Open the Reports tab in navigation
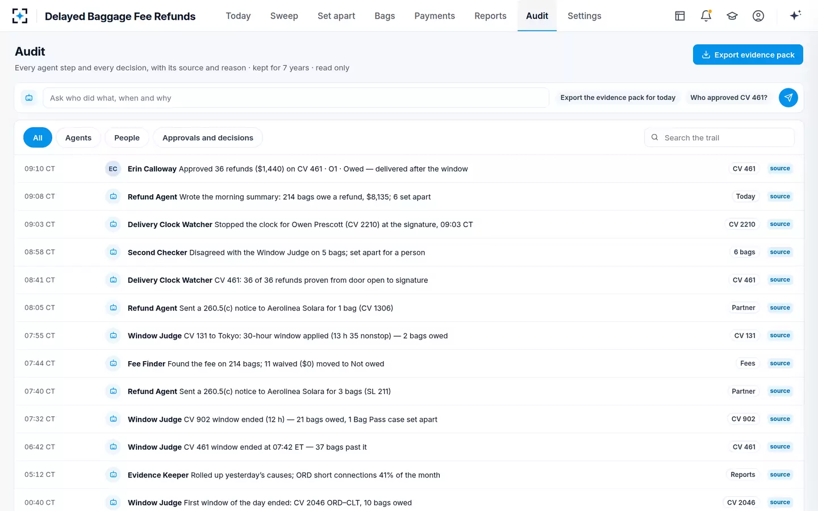This screenshot has width=818, height=511. [490, 16]
